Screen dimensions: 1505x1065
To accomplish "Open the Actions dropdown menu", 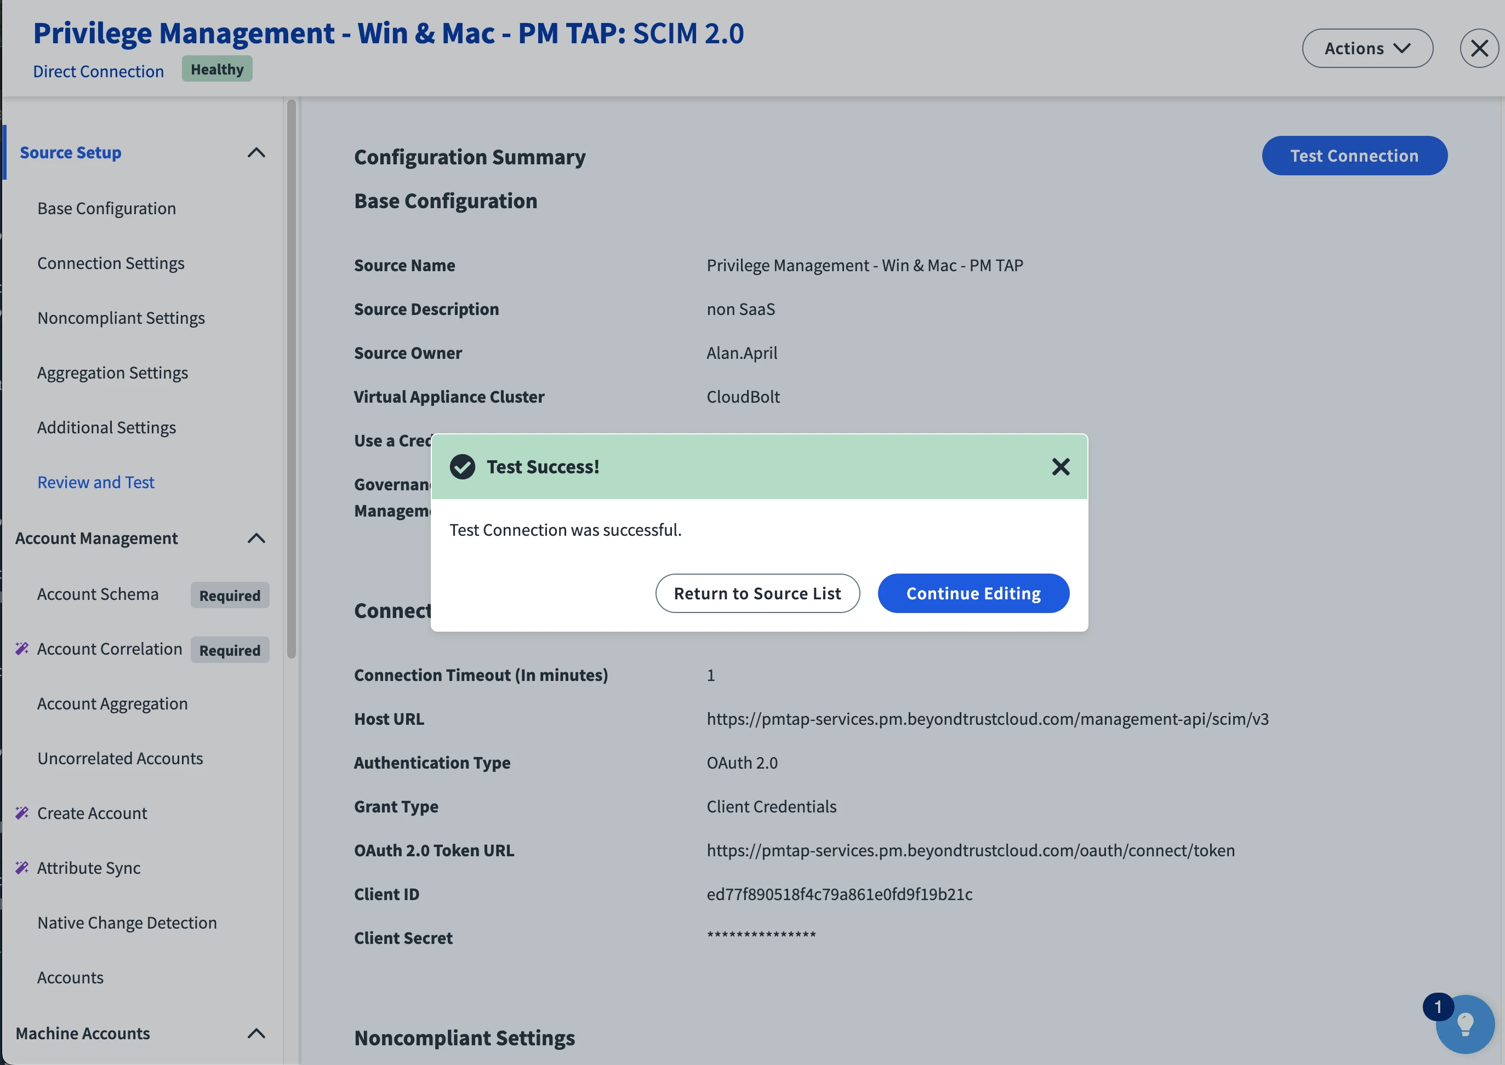I will (1367, 48).
